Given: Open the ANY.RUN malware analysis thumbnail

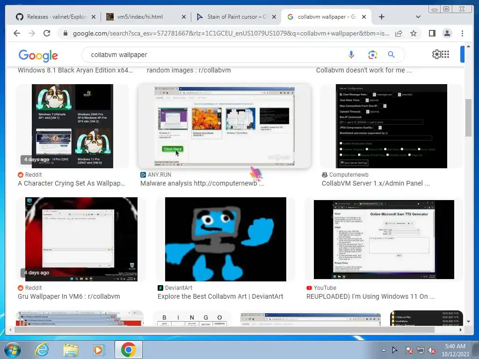Looking at the screenshot, I should click(225, 126).
